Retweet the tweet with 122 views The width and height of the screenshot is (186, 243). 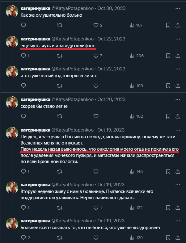(x=60, y=208)
